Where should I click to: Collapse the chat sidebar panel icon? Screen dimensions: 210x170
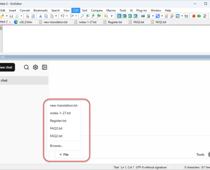pos(45,67)
